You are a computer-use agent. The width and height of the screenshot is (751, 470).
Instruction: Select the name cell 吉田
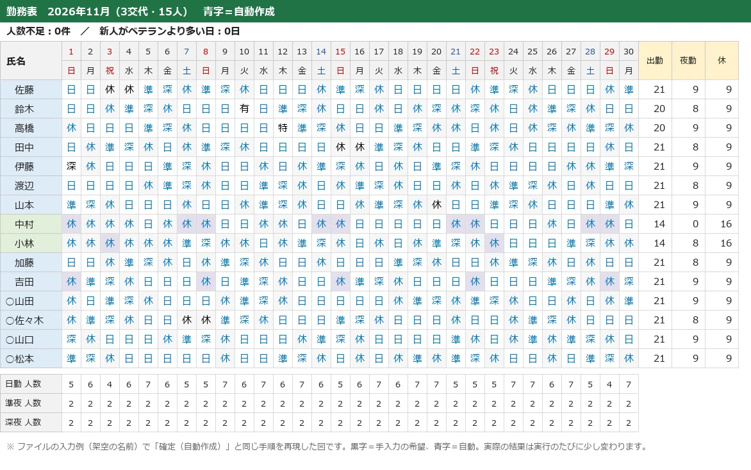[x=31, y=282]
